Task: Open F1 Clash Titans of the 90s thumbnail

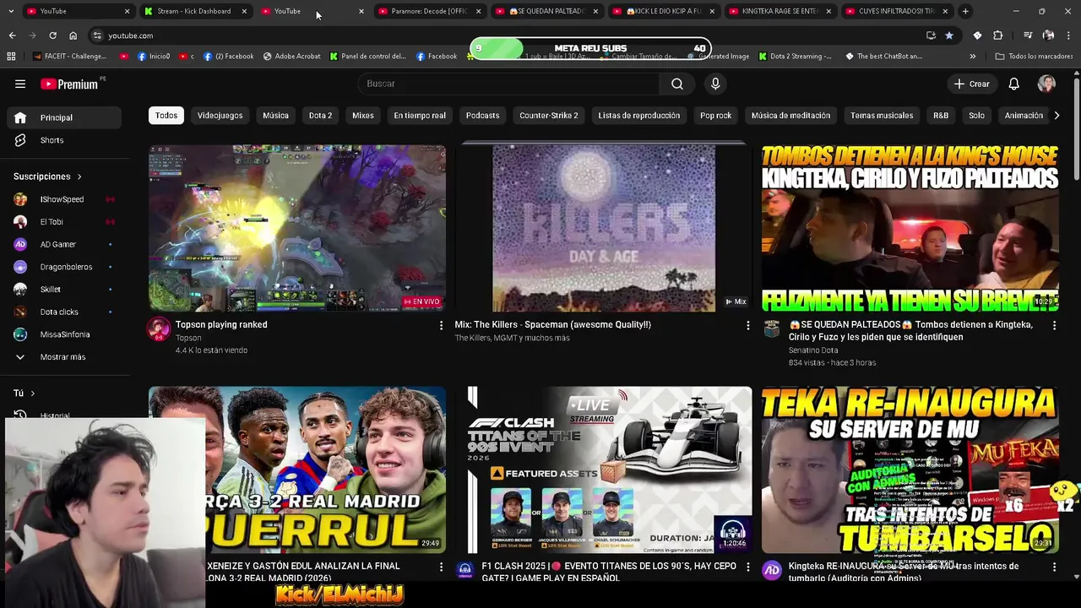Action: 604,470
